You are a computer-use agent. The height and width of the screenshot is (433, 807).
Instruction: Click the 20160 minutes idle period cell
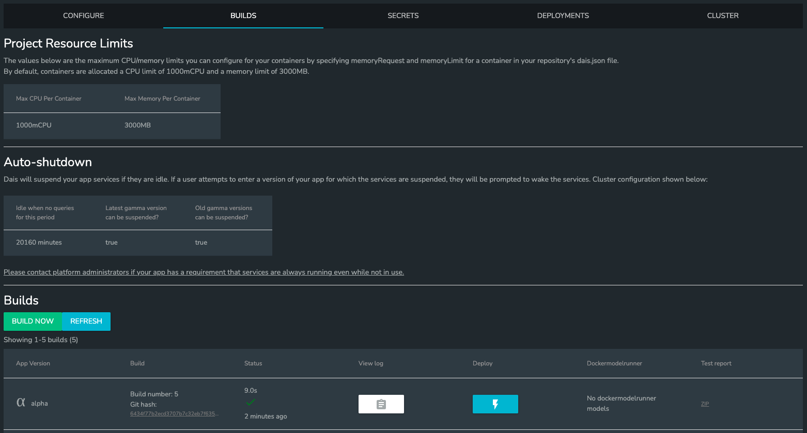click(x=39, y=243)
